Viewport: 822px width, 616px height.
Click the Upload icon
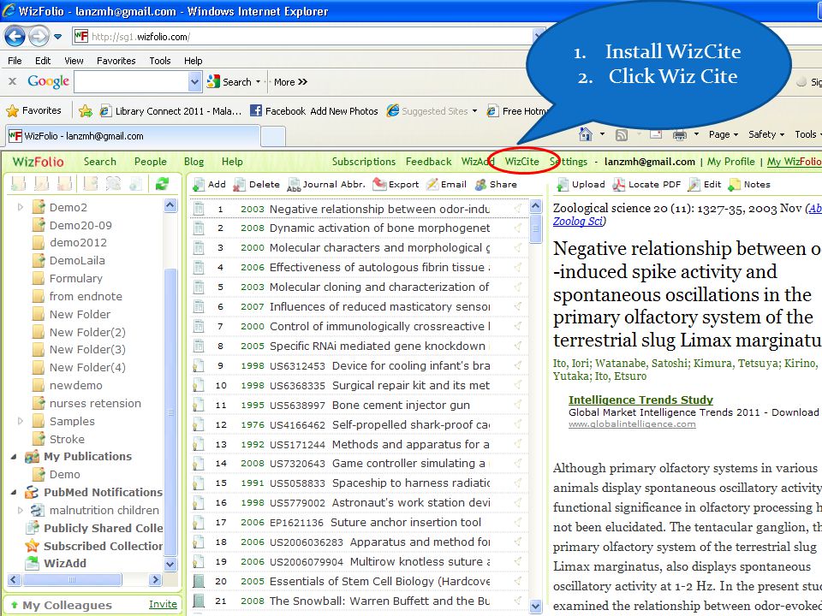click(563, 185)
